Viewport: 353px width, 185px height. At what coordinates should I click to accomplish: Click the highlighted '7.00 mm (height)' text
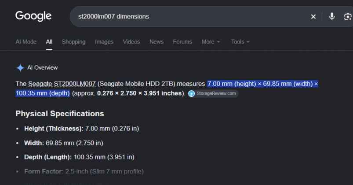tap(232, 84)
